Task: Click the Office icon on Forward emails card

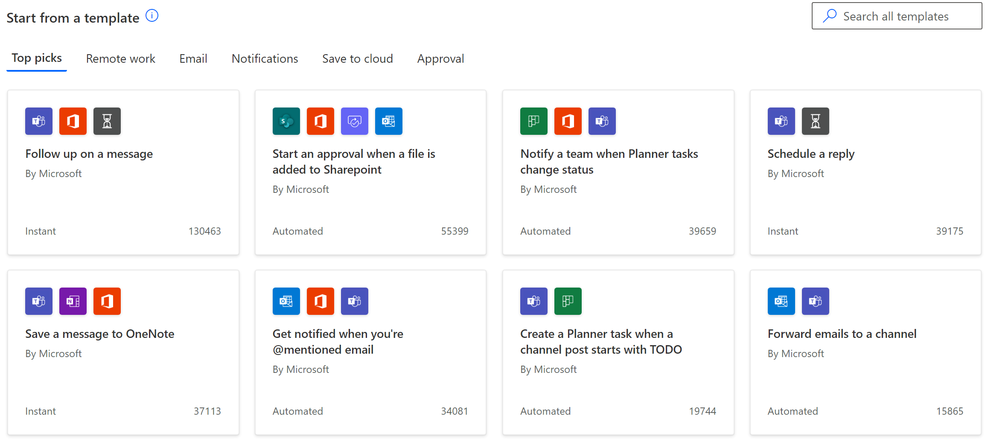Action: point(781,301)
